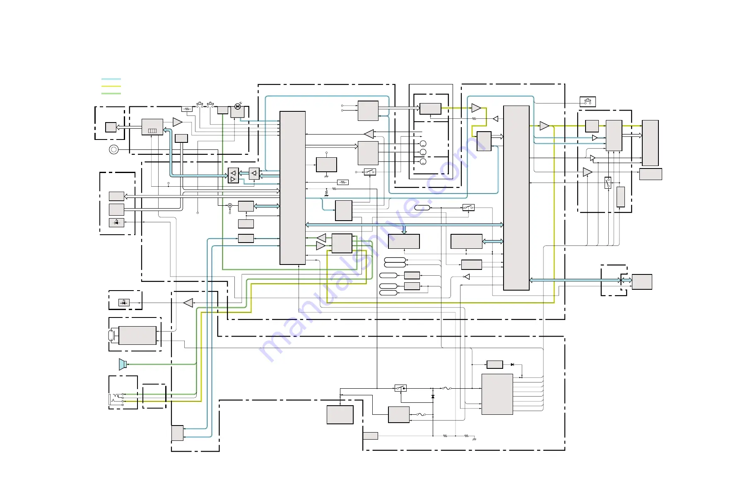Click the single-triangle buffer block beside dual buffer
Image resolution: width=740 pixels, height=493 pixels.
pyautogui.click(x=254, y=173)
